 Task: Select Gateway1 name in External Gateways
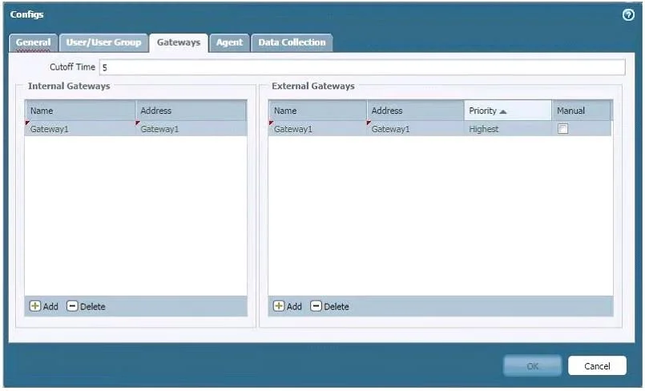click(x=293, y=129)
